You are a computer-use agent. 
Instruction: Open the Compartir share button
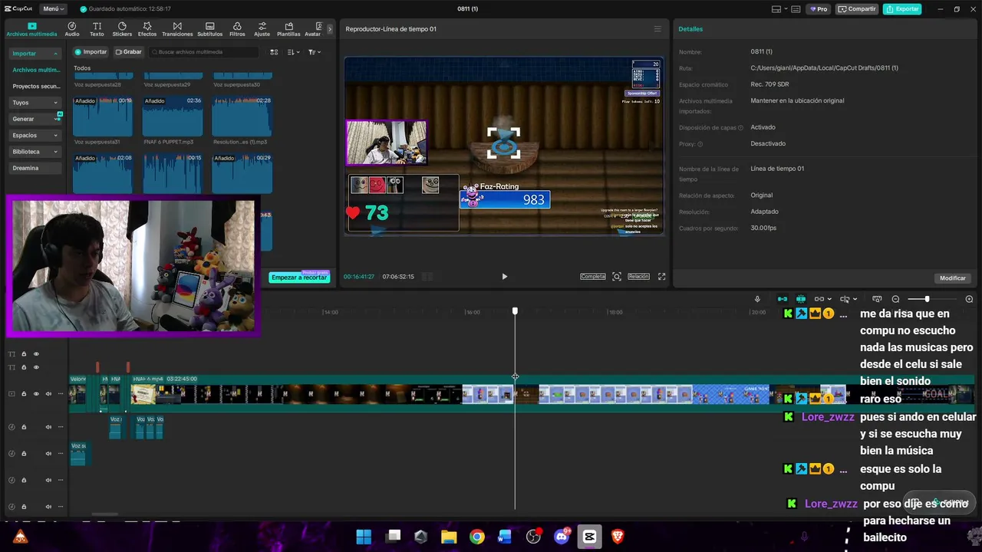[x=857, y=9]
